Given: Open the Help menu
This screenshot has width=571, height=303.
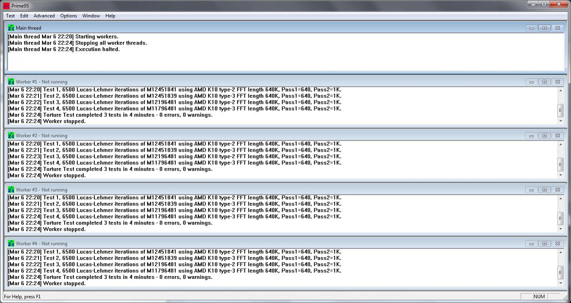Looking at the screenshot, I should coord(110,16).
